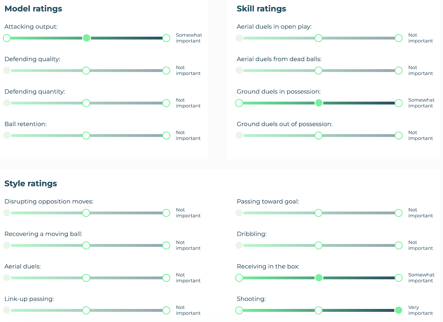Set Disrupting opposition moves to rightmost stop

coord(166,213)
